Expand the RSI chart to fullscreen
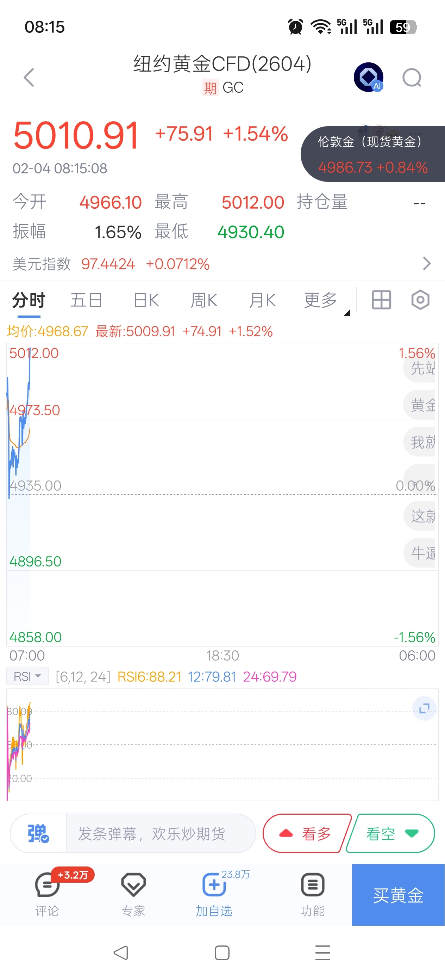445x980 pixels. click(x=424, y=708)
